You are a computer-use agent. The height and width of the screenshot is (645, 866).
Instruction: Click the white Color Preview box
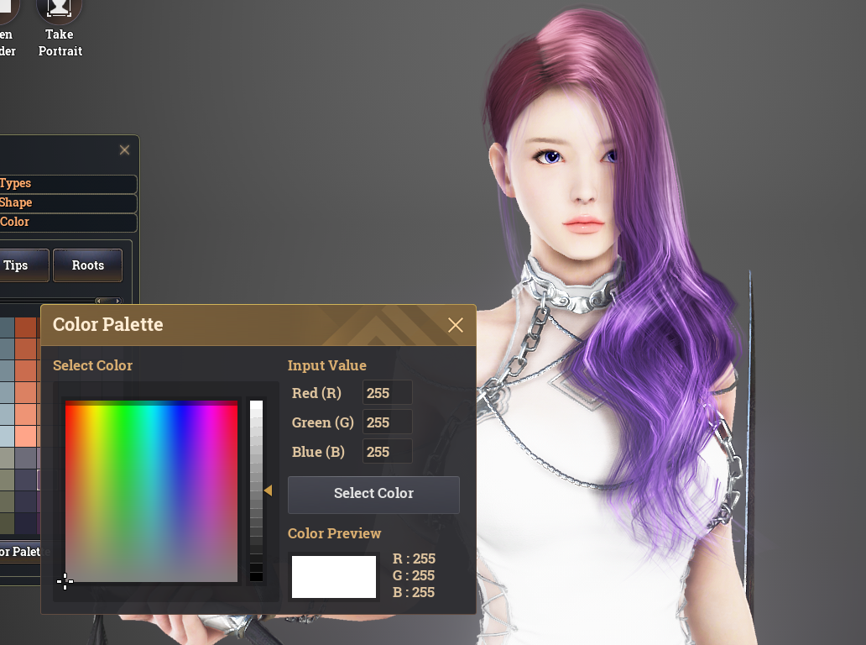(x=333, y=577)
